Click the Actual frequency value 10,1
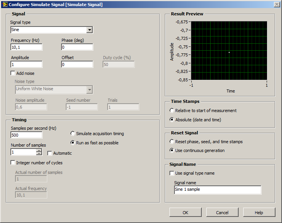 tap(31, 195)
